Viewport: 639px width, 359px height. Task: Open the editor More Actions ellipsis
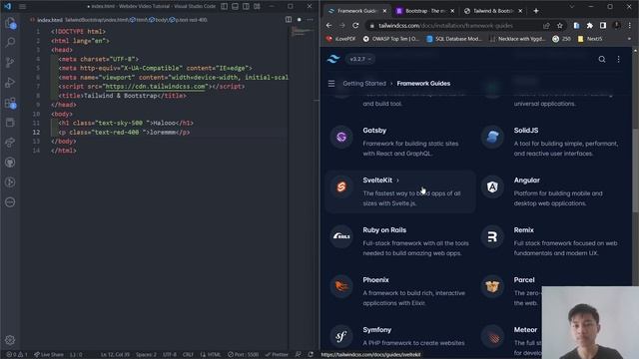[311, 20]
